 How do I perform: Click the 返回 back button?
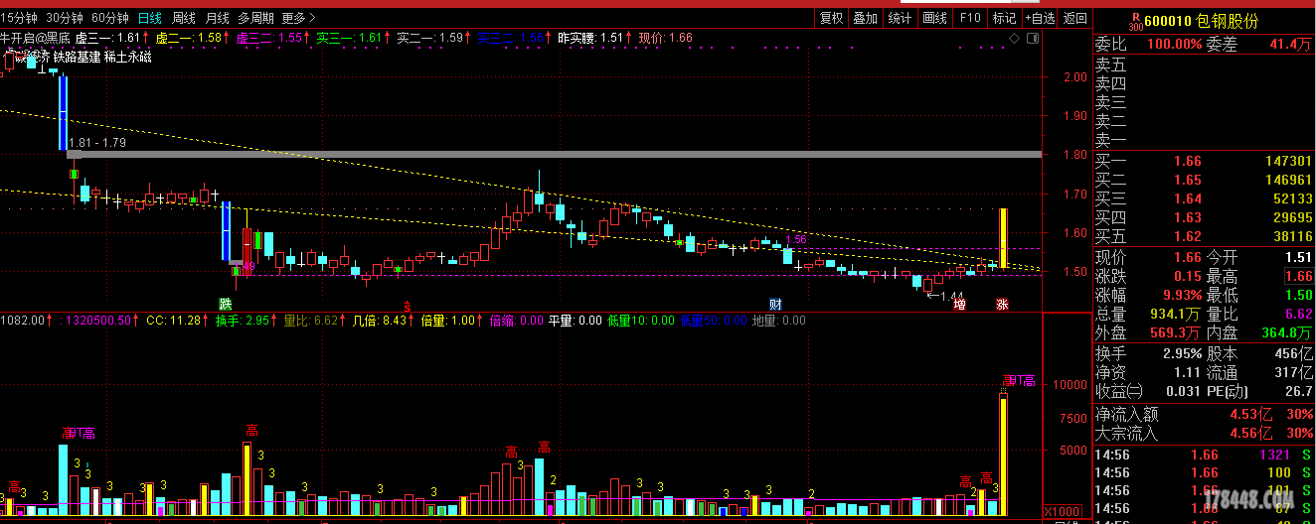[1075, 18]
